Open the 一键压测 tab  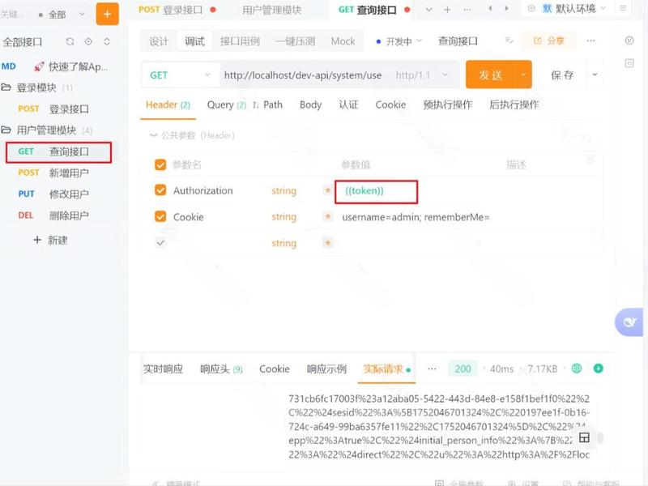(296, 41)
